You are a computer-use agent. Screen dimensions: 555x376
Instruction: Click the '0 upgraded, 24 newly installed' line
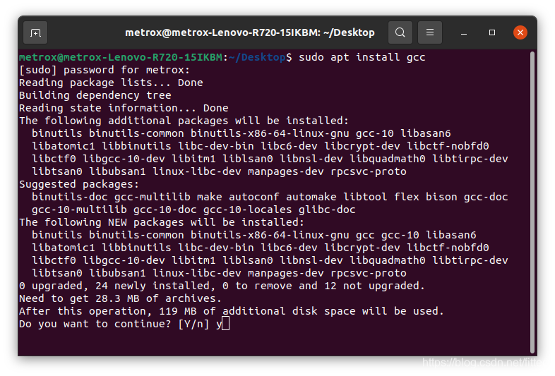coord(222,286)
